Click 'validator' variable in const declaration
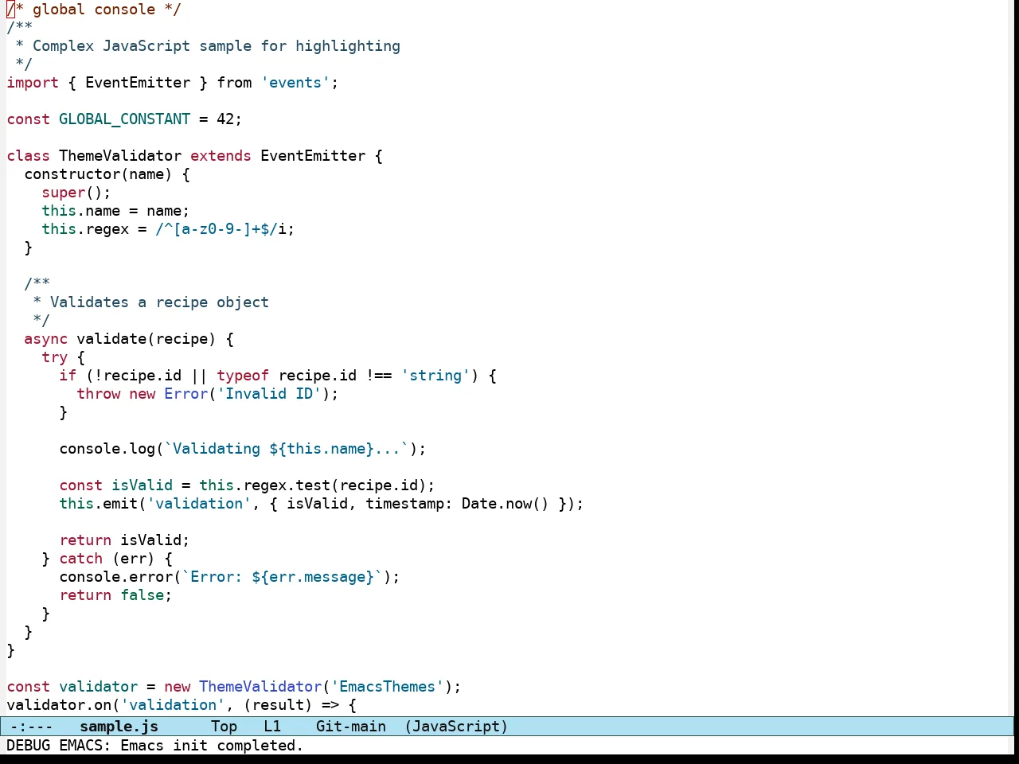 coord(98,687)
